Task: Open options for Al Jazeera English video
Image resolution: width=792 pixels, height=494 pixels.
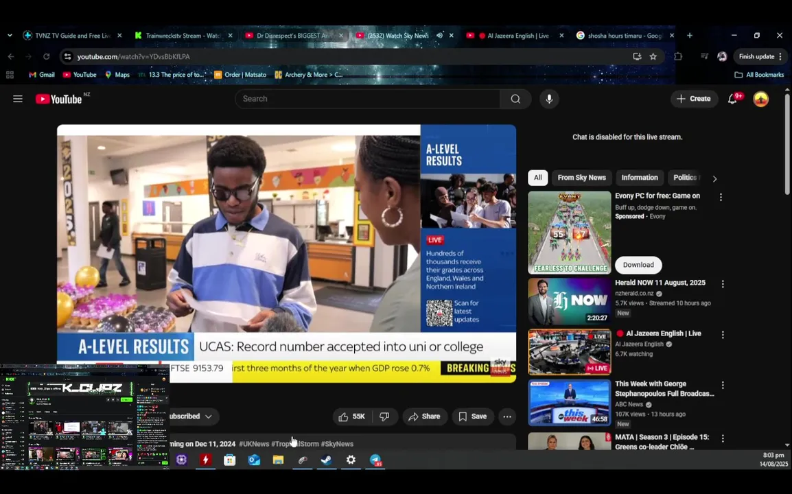Action: [723, 335]
